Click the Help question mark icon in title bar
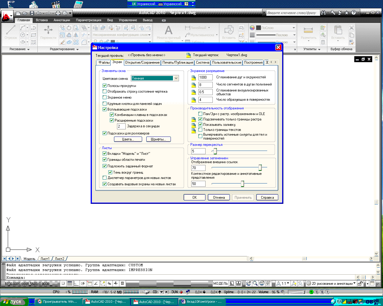The width and height of the screenshot is (383, 306). tap(354, 13)
